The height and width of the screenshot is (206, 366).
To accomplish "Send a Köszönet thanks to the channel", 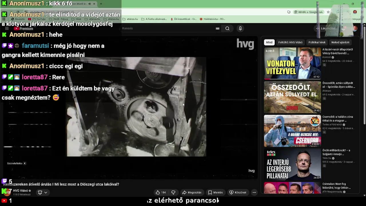I will point(238,193).
